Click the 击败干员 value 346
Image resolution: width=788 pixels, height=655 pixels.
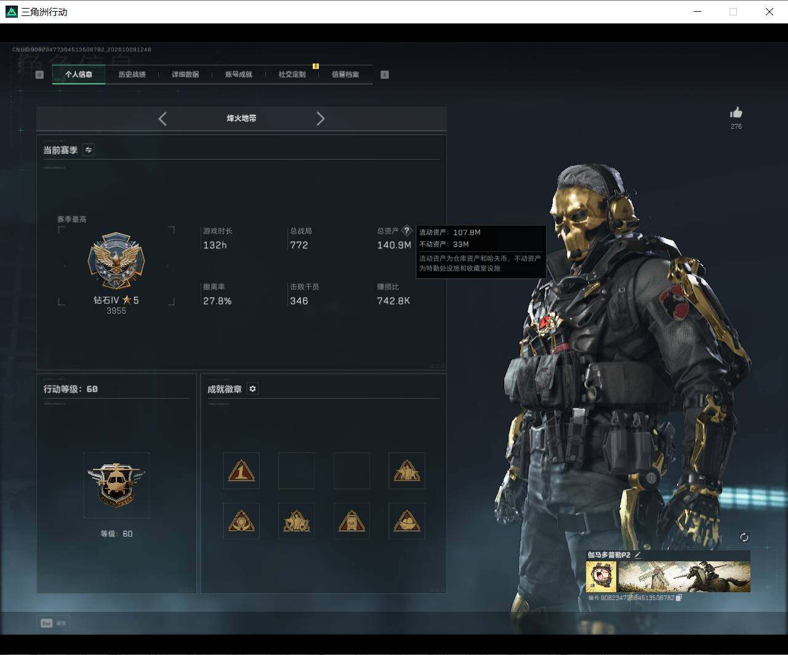299,301
